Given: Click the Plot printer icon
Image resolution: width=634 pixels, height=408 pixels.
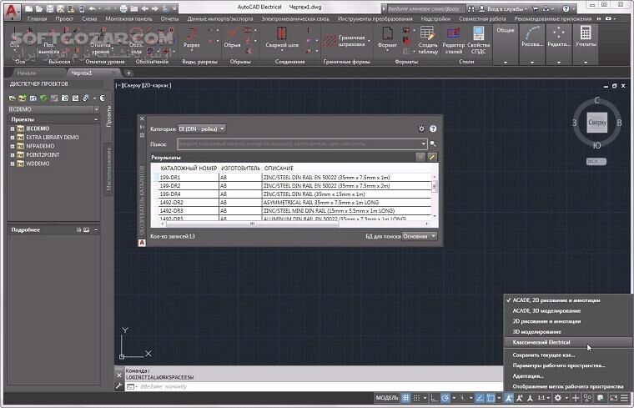Looking at the screenshot, I should point(123,8).
